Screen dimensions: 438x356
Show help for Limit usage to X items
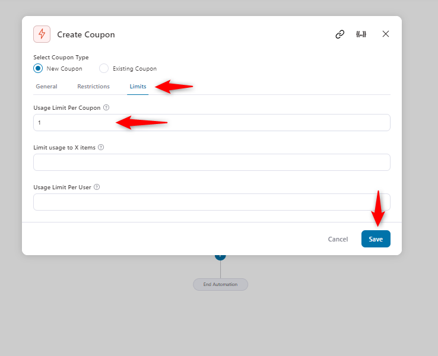(x=101, y=147)
